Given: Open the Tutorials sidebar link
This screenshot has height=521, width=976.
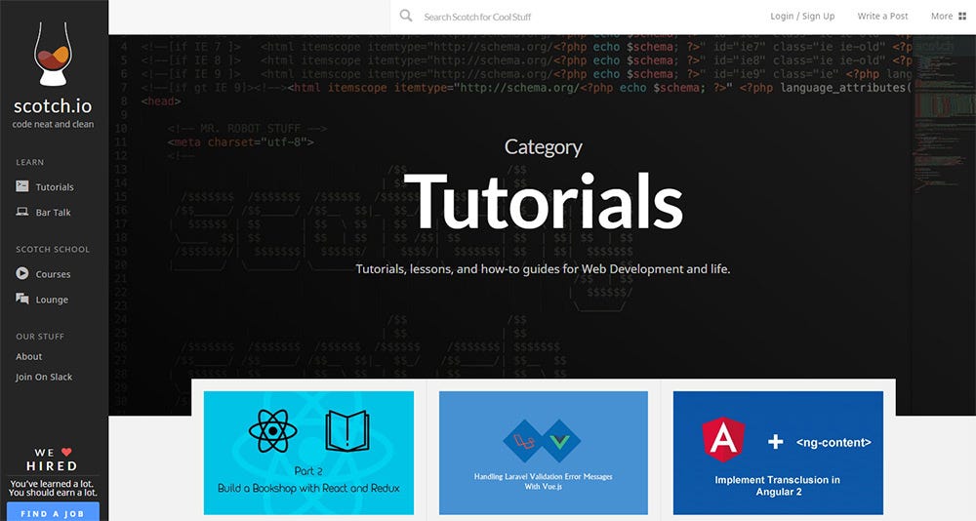Looking at the screenshot, I should point(54,186).
